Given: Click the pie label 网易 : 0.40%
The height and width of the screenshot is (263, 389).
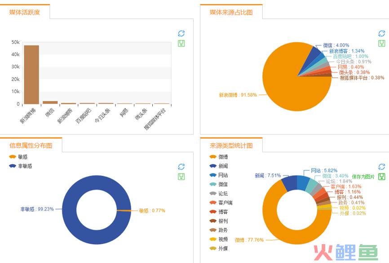Looking at the screenshot, I should click(350, 67).
